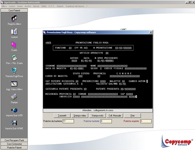Select the Importa Quiz HOME floppy icon

point(14,123)
